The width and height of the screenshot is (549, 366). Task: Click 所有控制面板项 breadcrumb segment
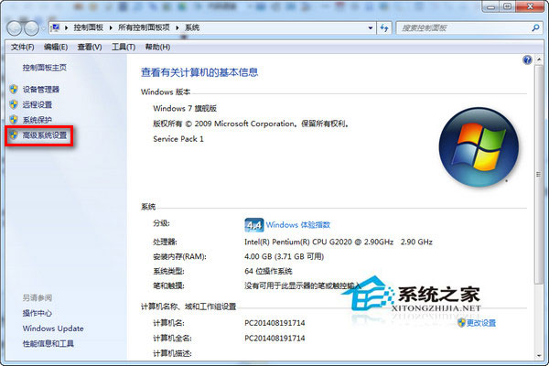(144, 27)
